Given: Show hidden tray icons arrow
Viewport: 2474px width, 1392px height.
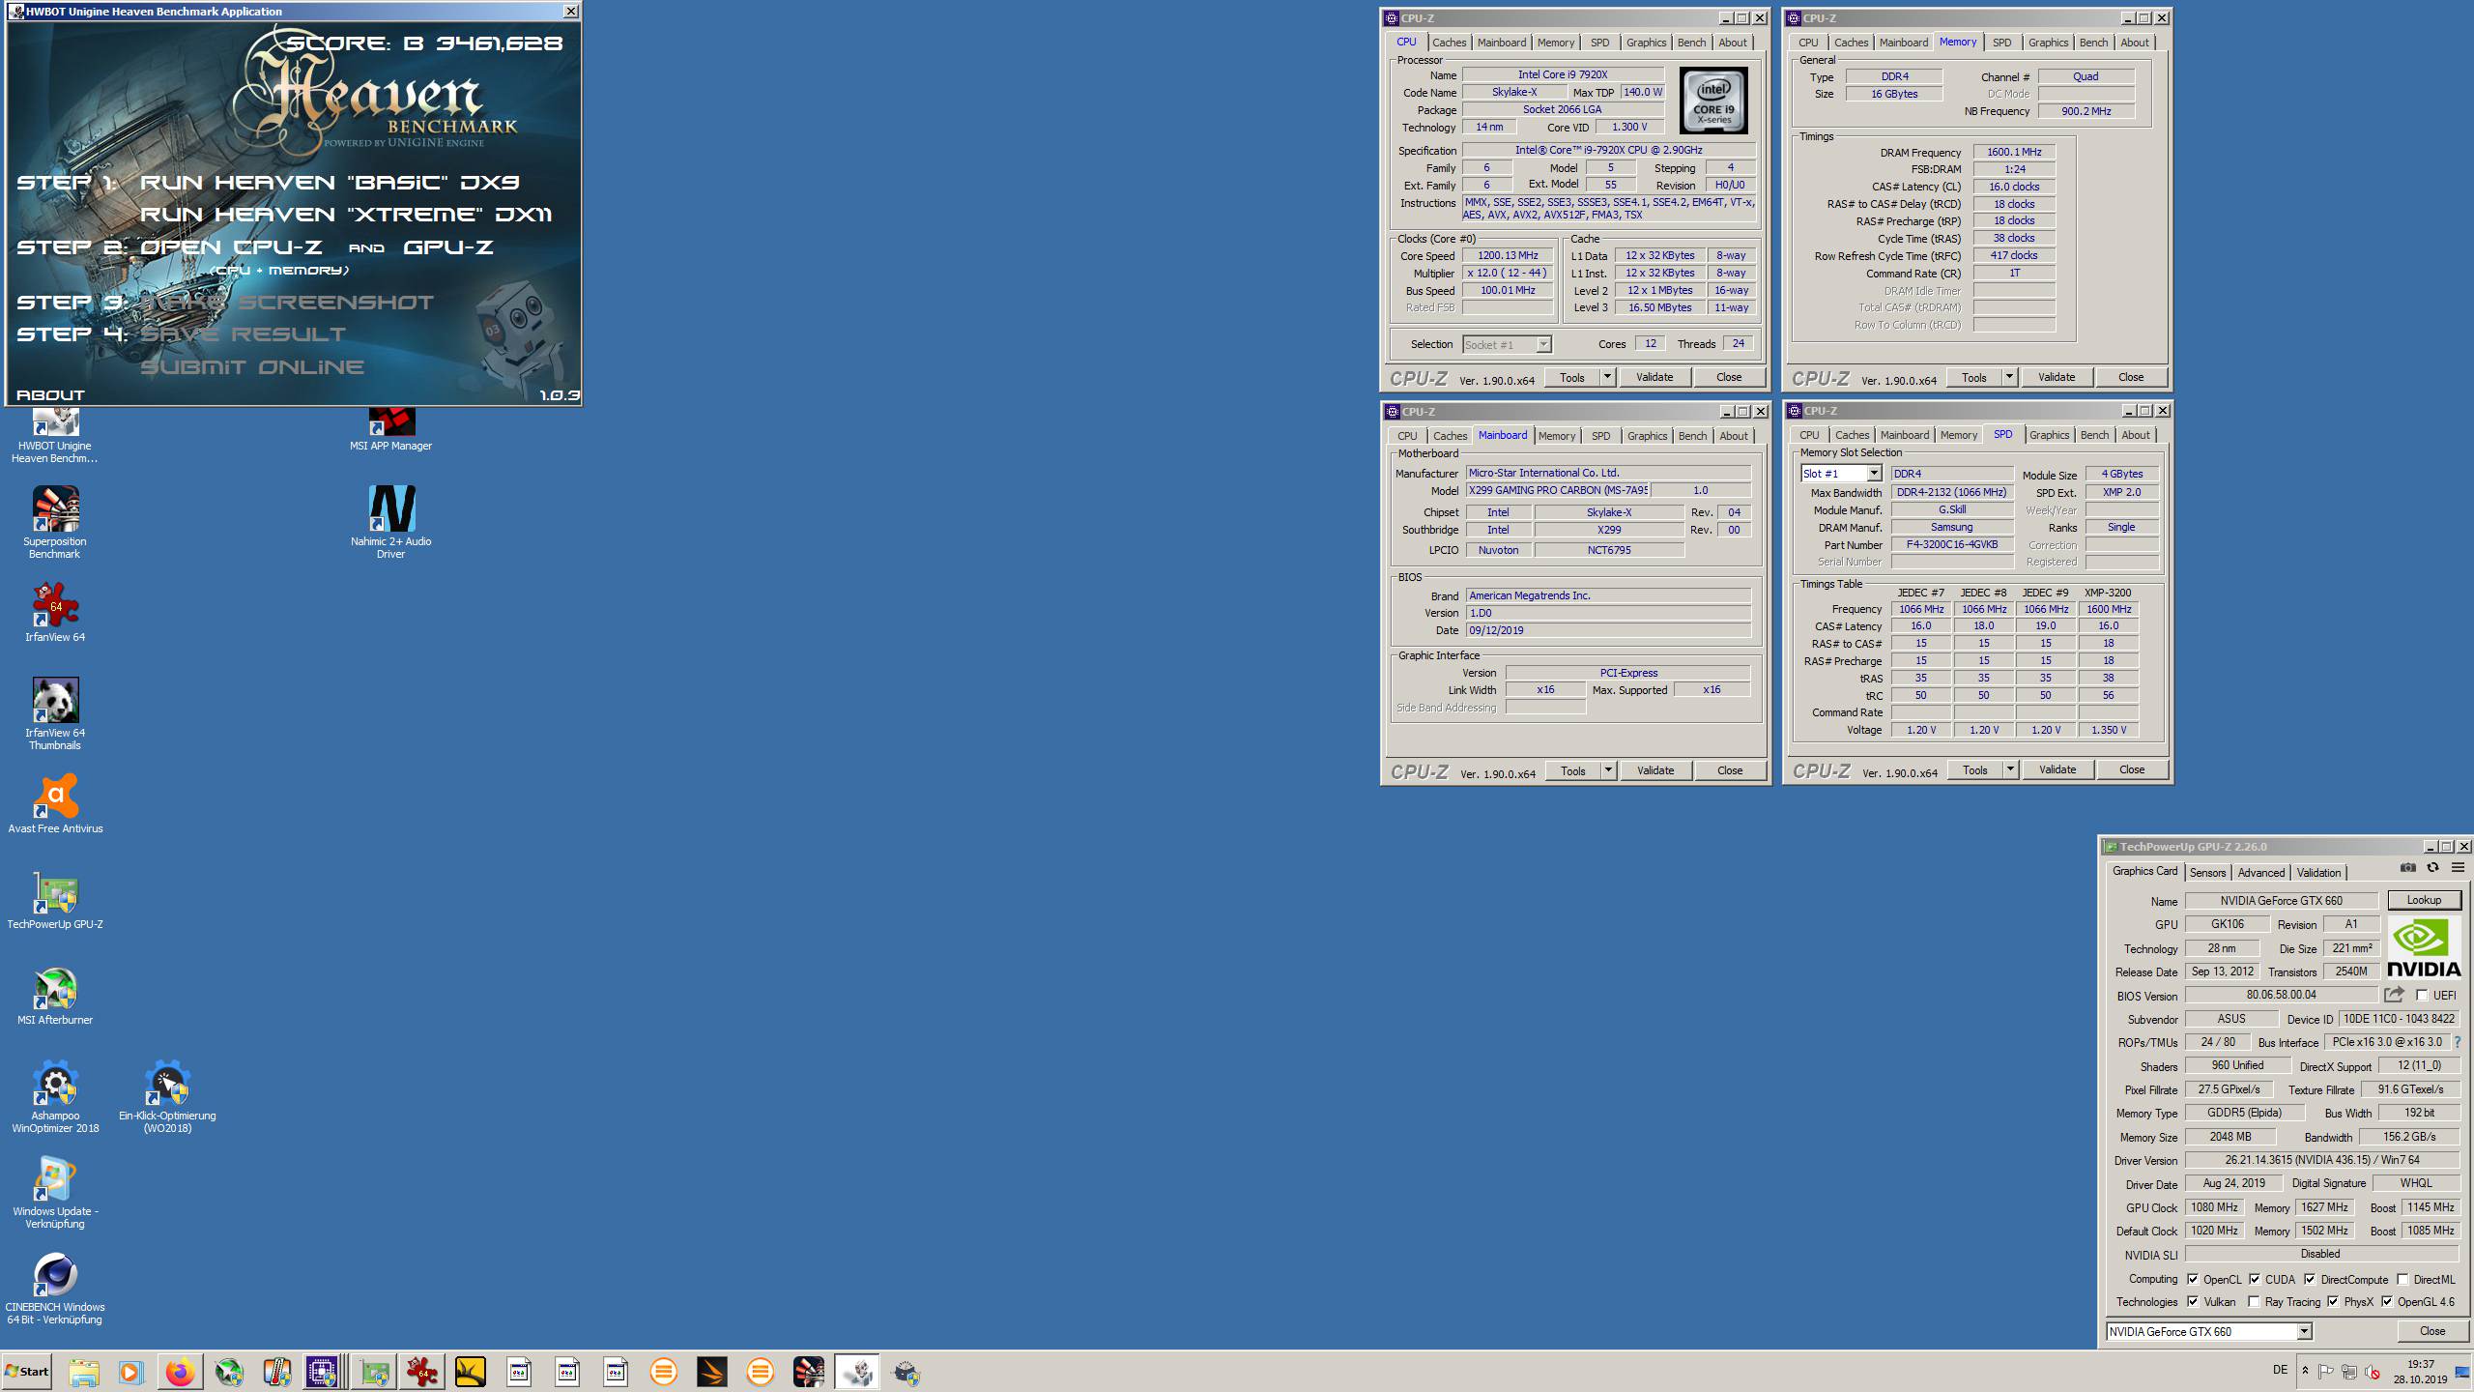Looking at the screenshot, I should pyautogui.click(x=2306, y=1371).
